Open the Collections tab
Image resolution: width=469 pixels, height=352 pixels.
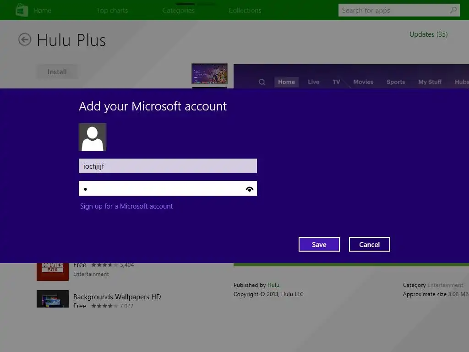pyautogui.click(x=245, y=11)
